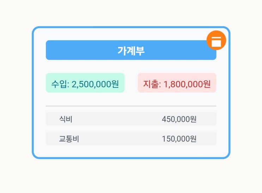The width and height of the screenshot is (262, 193).
Task: Select the green 수입 income badge
Action: point(85,83)
